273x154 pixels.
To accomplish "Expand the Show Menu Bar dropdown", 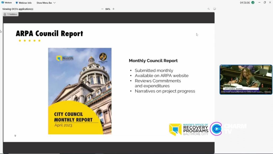I will point(54,3).
